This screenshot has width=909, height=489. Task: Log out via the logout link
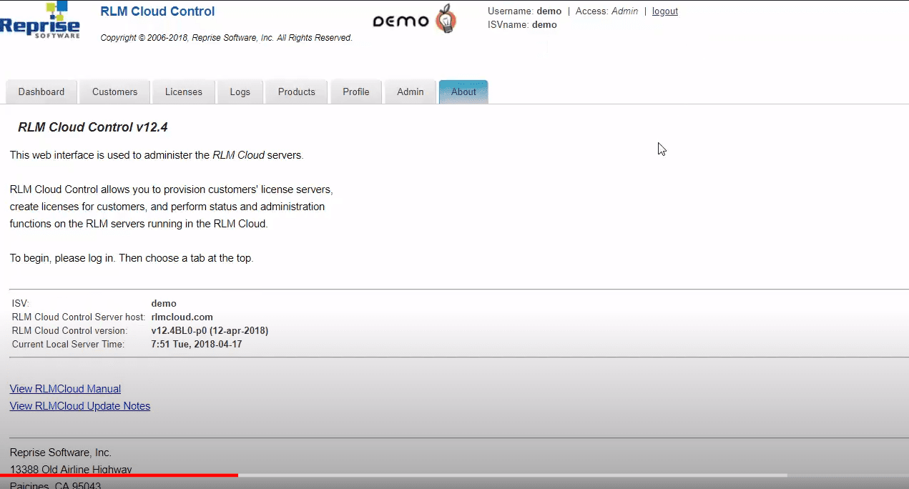click(x=665, y=11)
